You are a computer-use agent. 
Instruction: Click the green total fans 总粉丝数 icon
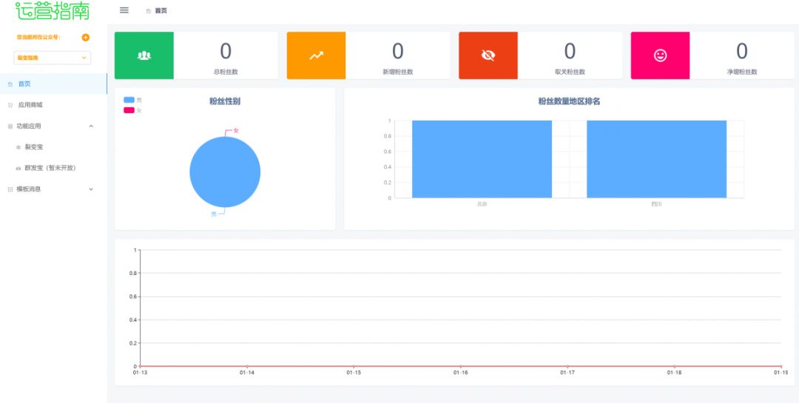(x=144, y=55)
